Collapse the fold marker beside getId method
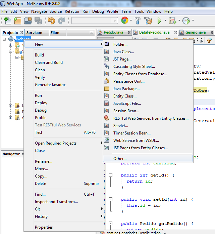Image resolution: width=215 pixels, height=234 pixels. click(110, 175)
